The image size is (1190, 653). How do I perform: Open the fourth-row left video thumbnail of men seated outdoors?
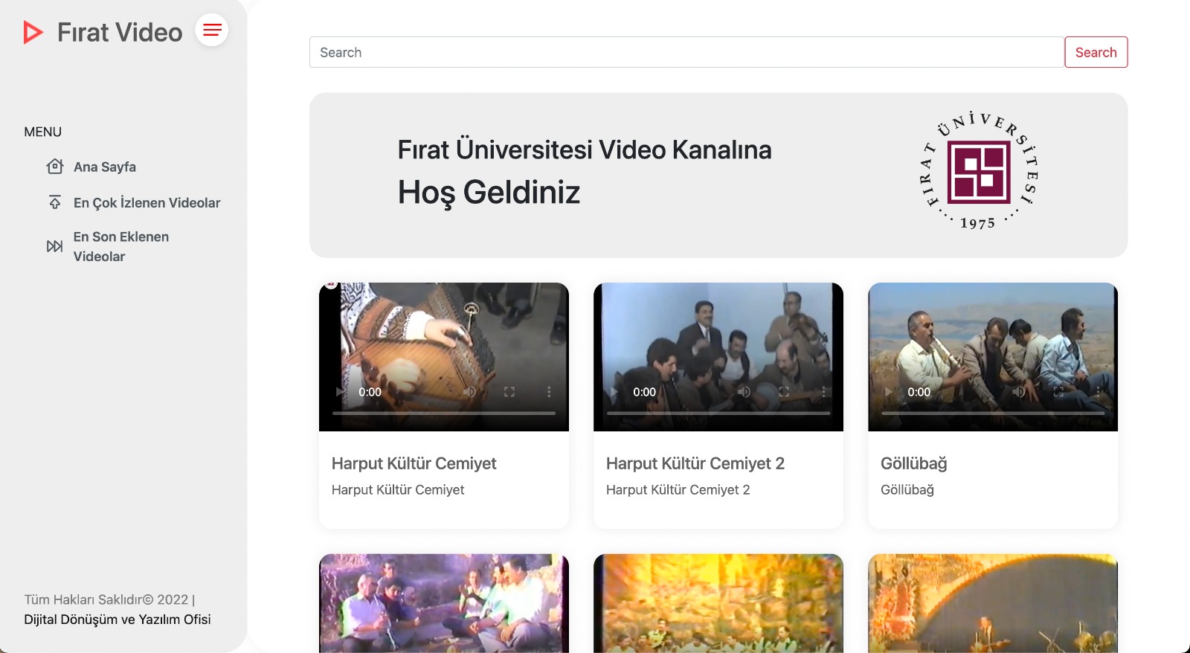pyautogui.click(x=444, y=603)
